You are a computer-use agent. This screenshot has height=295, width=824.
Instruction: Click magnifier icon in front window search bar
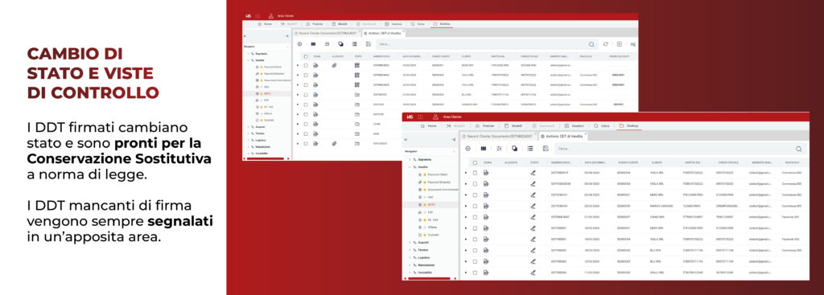point(799,149)
